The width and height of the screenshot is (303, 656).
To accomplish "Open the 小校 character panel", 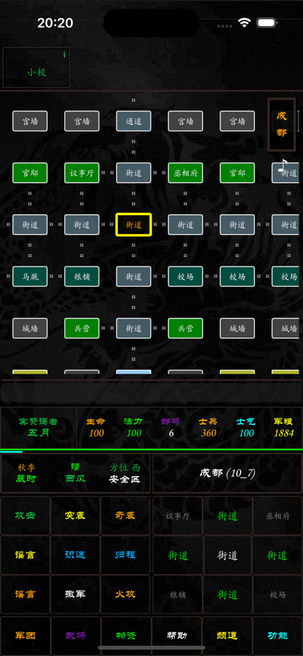I will [37, 67].
